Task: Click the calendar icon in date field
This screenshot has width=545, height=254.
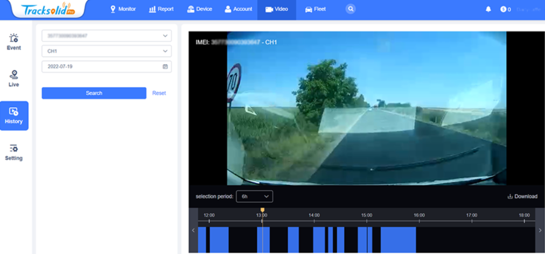Action: (x=165, y=66)
